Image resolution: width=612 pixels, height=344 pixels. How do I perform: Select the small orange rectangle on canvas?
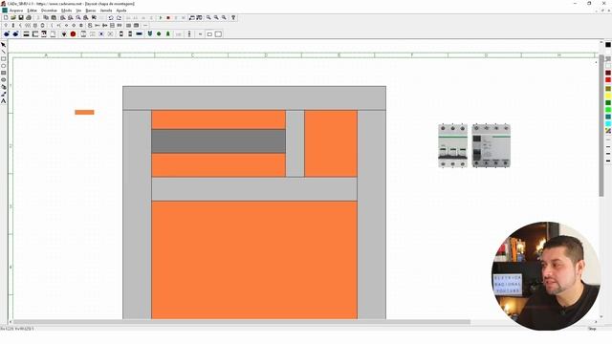85,113
